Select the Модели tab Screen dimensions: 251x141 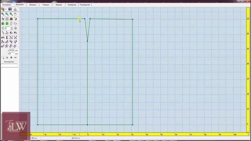tap(59, 5)
